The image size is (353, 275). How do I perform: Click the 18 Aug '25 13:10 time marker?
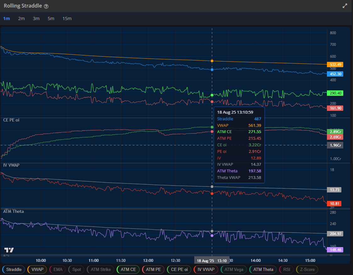point(211,261)
